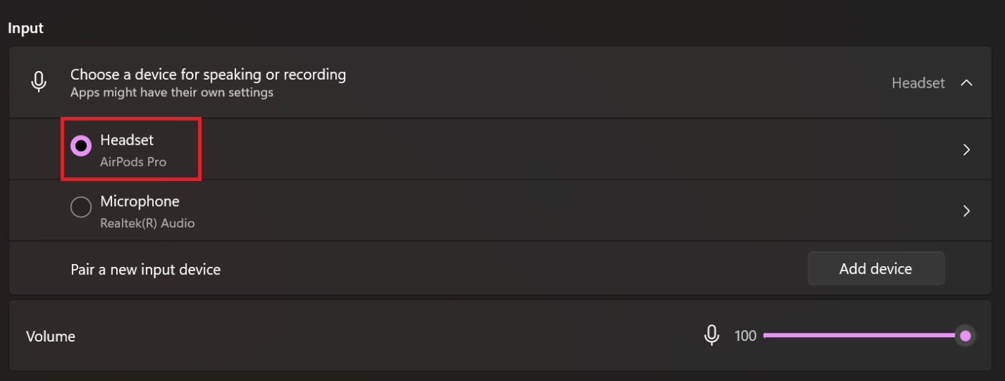Click the 'Realtek(R) Audio' subtitle text
1005x381 pixels.
click(147, 223)
